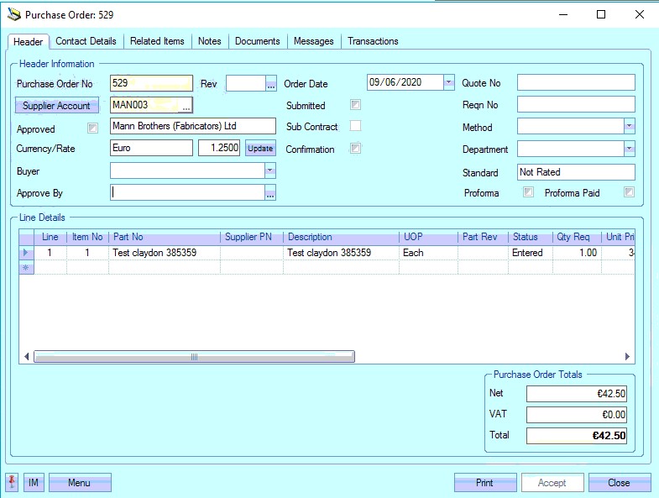Enable the Proforma Paid checkbox
The height and width of the screenshot is (498, 659).
point(629,192)
